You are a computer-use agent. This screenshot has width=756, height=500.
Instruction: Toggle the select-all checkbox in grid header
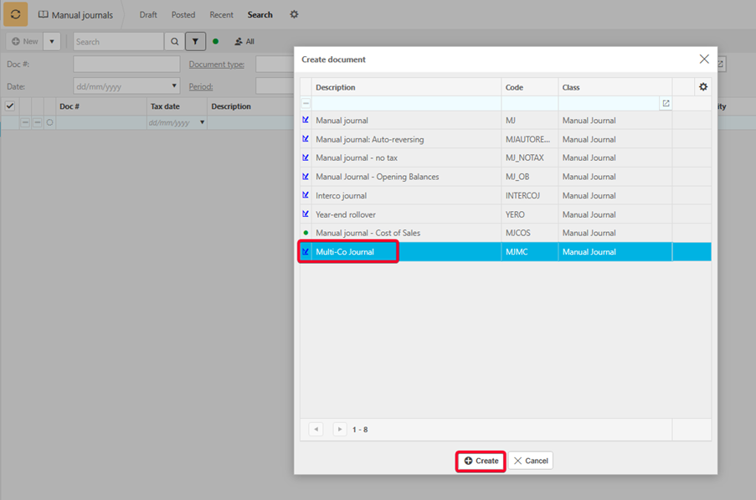(x=10, y=106)
